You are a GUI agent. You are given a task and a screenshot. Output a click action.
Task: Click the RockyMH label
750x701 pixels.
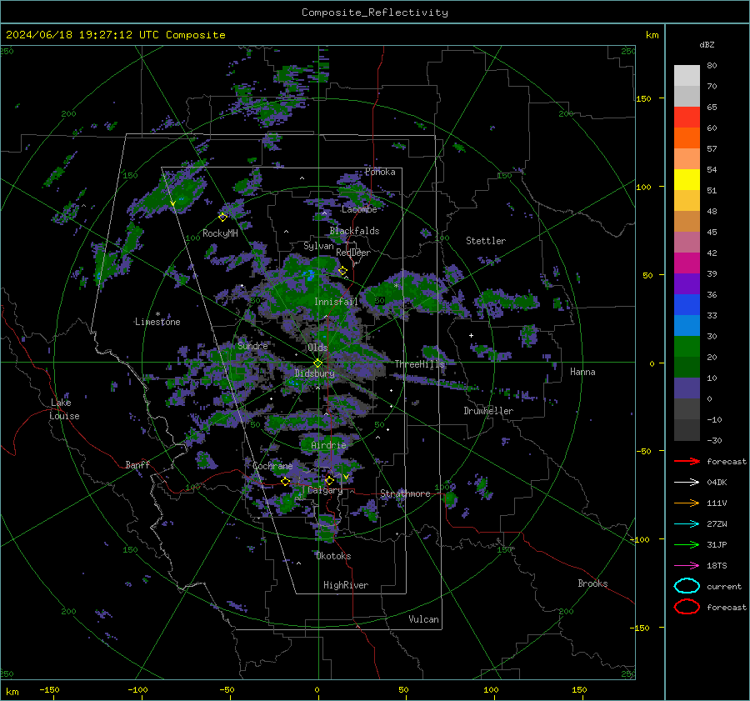click(x=220, y=233)
